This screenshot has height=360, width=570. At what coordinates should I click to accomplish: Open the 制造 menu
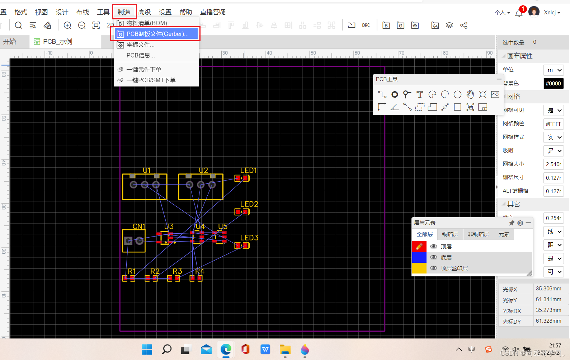pos(124,12)
